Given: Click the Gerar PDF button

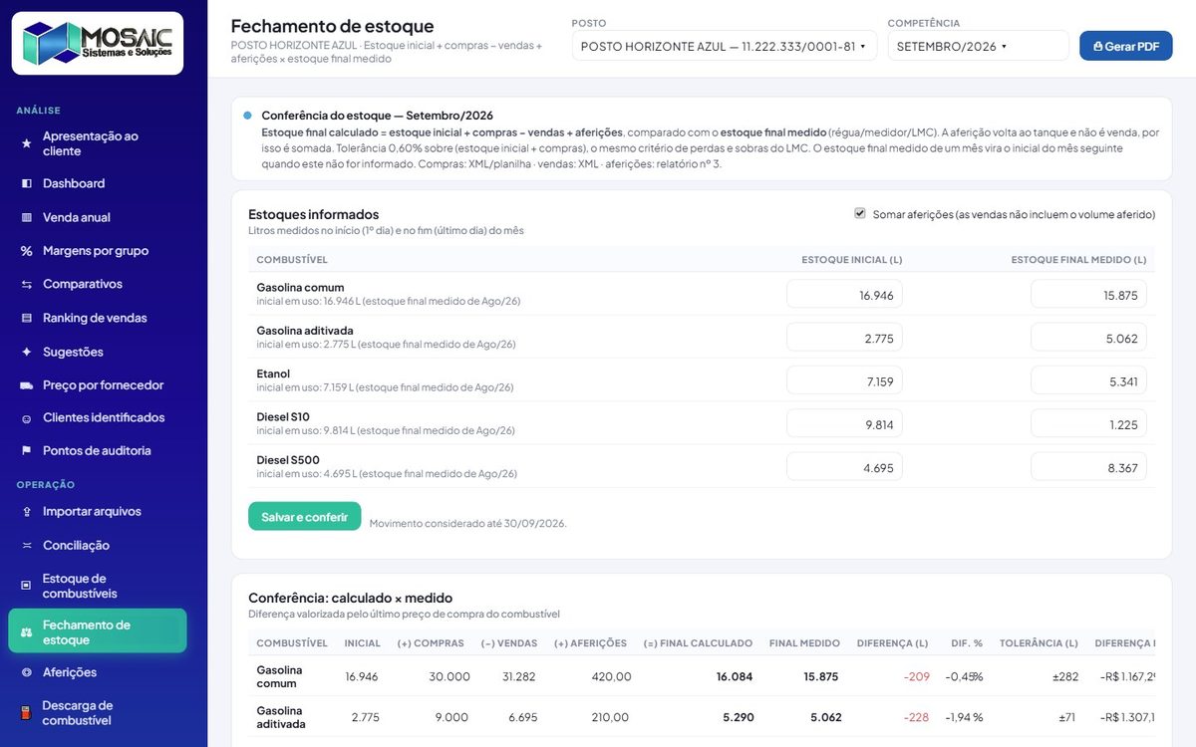Looking at the screenshot, I should tap(1125, 46).
